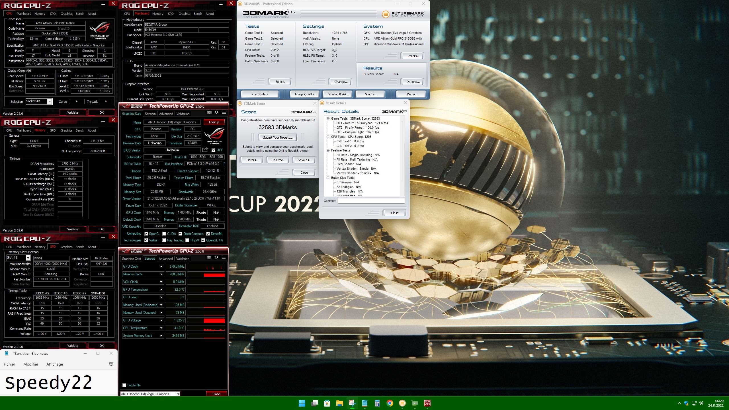The height and width of the screenshot is (410, 729).
Task: Click GPU-Z taskbar icon
Action: point(415,403)
